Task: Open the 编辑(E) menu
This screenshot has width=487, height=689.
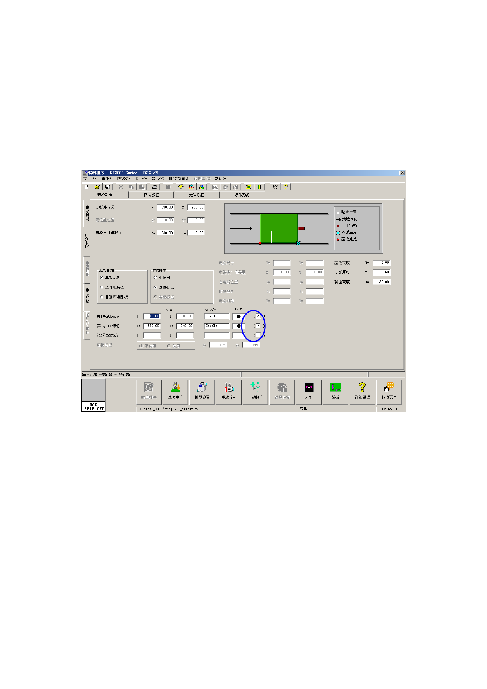Action: click(106, 178)
